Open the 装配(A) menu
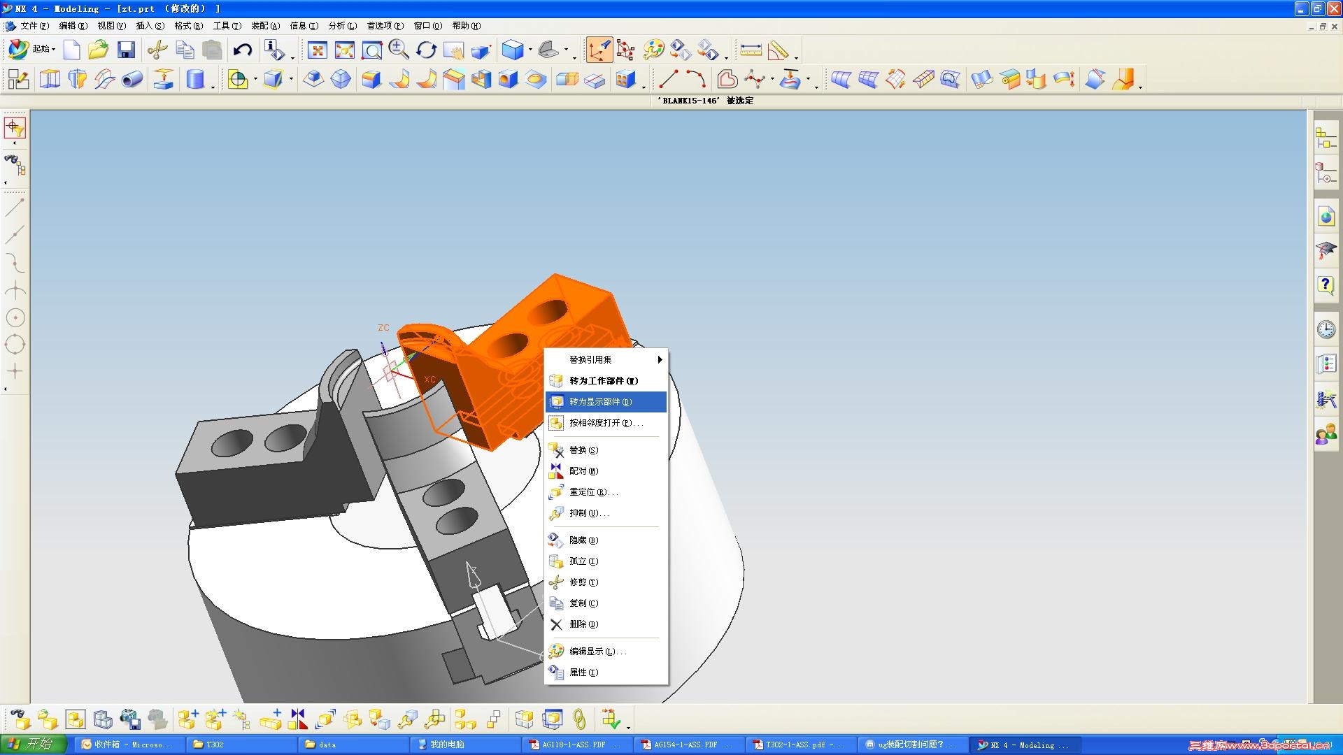This screenshot has width=1343, height=755. [x=265, y=26]
